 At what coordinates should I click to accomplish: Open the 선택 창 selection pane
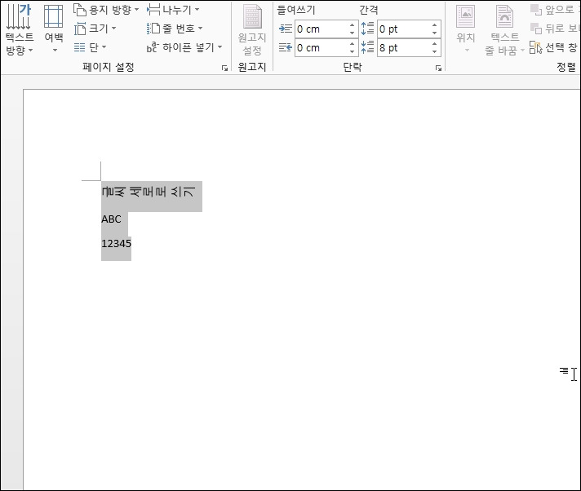(553, 47)
